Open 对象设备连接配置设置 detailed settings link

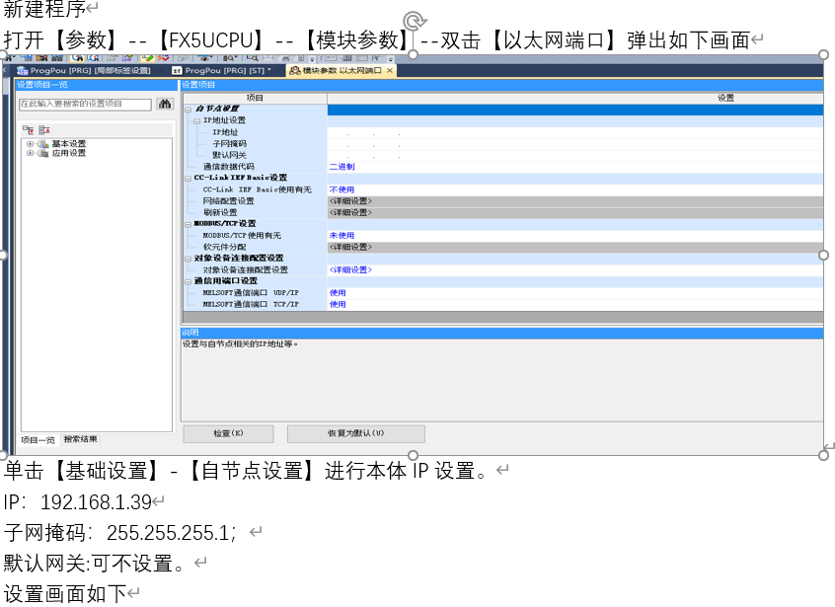click(349, 269)
